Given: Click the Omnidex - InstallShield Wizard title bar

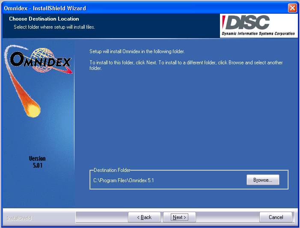Looking at the screenshot, I should (128, 8).
